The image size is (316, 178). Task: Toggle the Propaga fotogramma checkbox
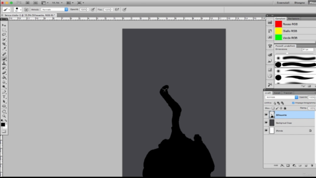[293, 103]
